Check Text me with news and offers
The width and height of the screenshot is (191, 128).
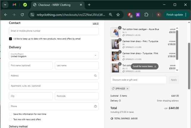click(x=10, y=119)
